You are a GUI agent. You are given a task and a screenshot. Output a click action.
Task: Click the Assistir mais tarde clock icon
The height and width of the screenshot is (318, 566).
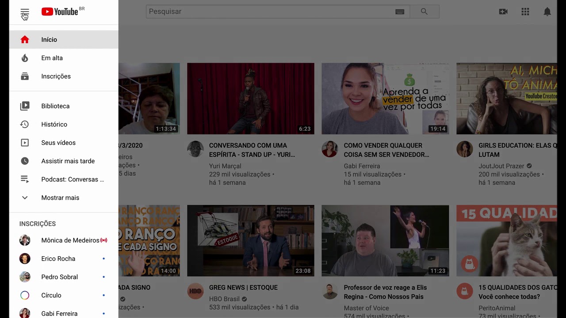(x=25, y=161)
